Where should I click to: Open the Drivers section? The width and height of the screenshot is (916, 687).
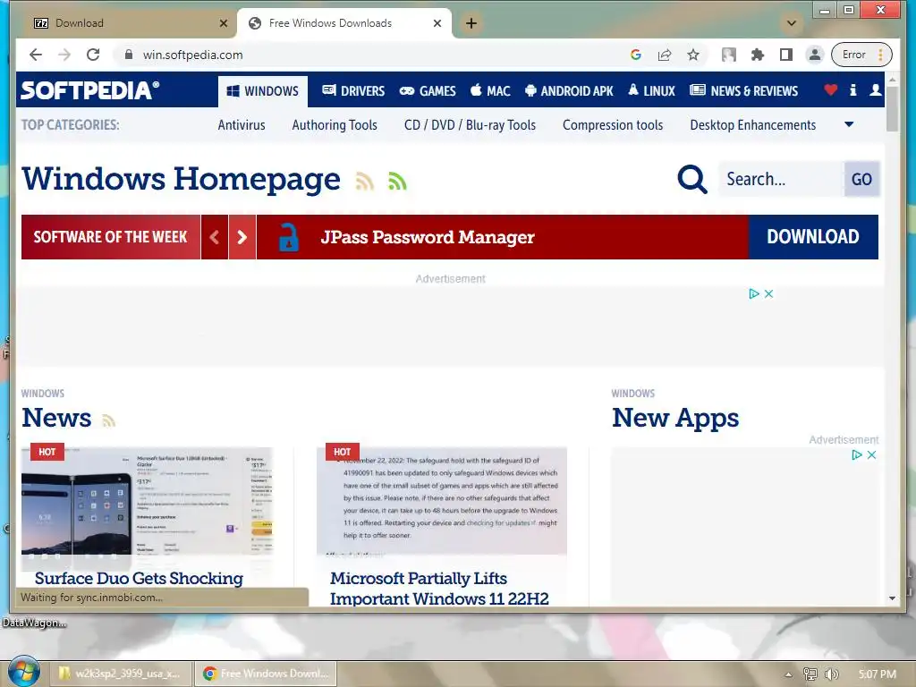click(x=353, y=91)
